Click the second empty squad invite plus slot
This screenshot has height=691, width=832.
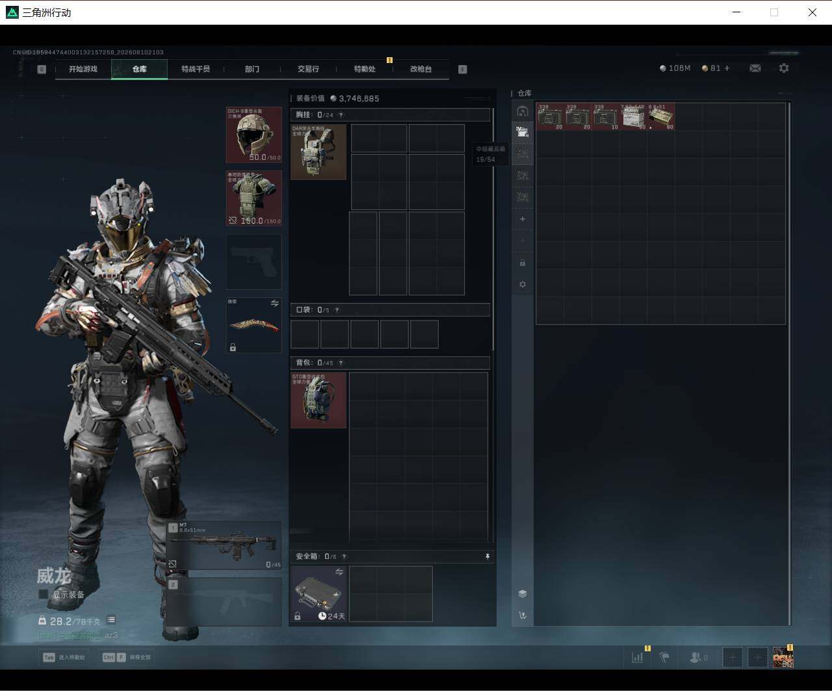coord(757,657)
